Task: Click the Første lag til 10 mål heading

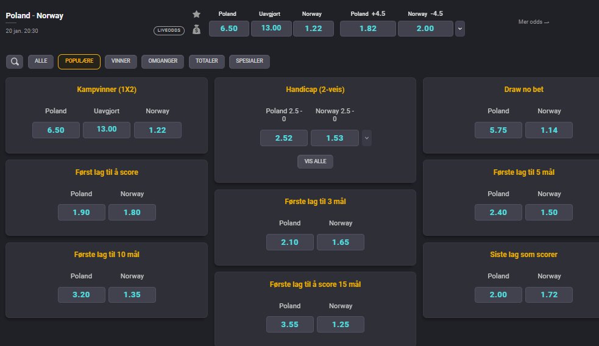Action: (x=107, y=255)
